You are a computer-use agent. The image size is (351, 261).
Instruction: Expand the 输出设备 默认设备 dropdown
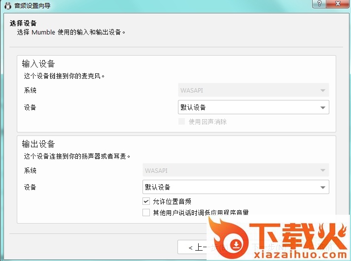pos(235,187)
